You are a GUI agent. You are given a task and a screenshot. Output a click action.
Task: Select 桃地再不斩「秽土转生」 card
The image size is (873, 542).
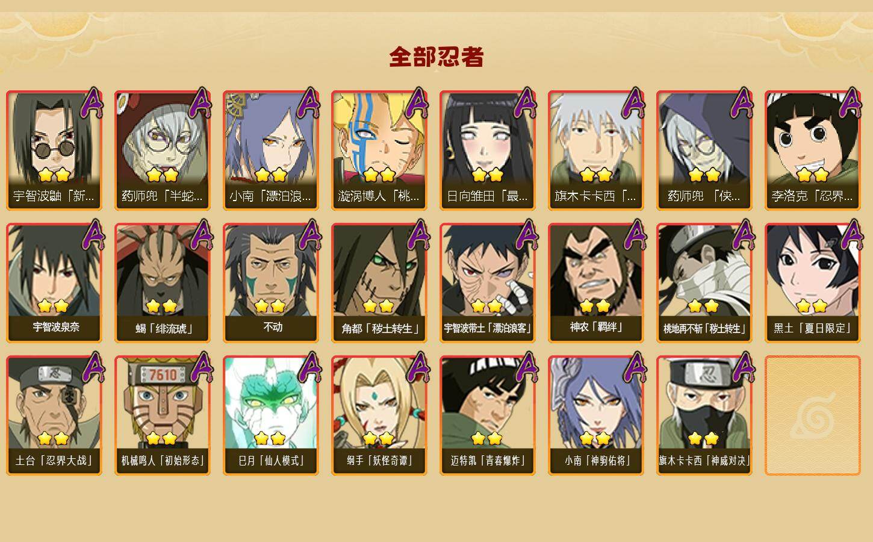(704, 282)
